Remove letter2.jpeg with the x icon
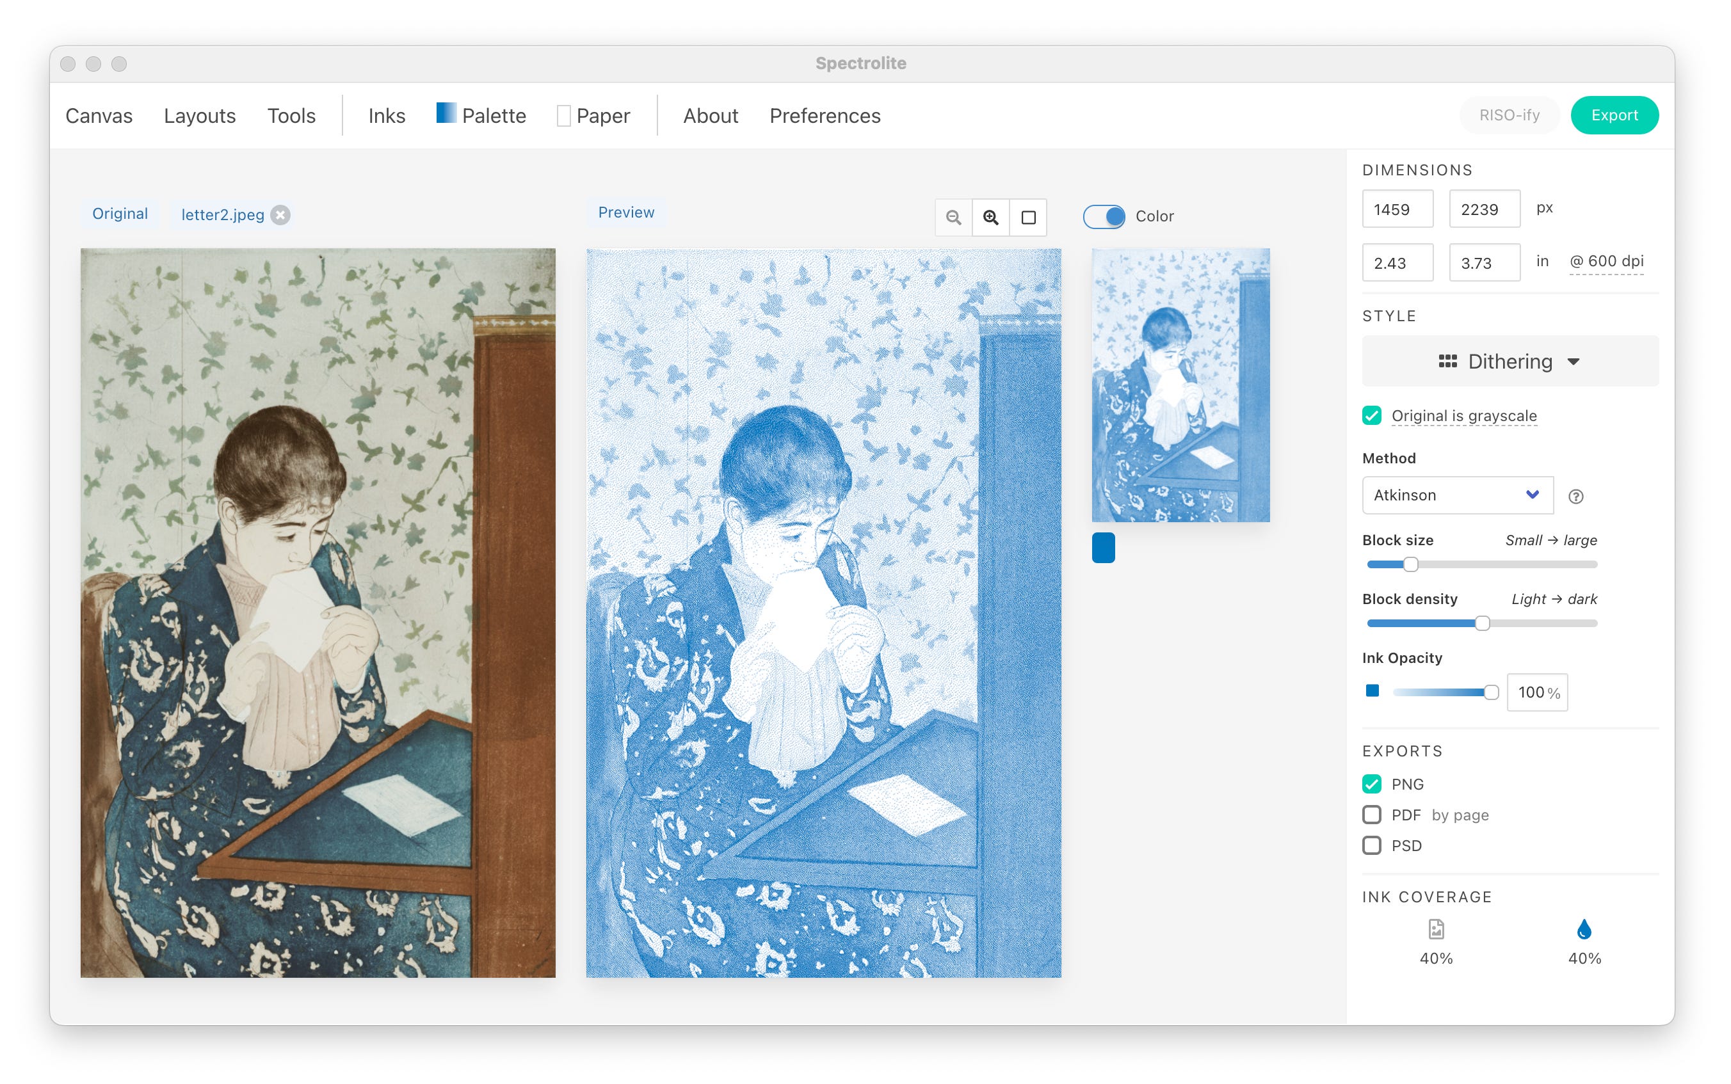This screenshot has height=1084, width=1731. click(x=280, y=215)
